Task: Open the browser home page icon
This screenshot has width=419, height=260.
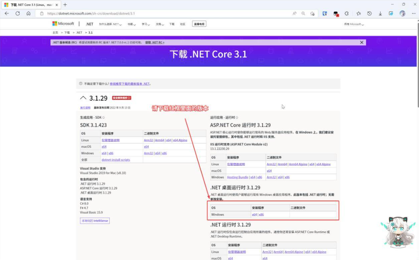Action: (x=28, y=13)
